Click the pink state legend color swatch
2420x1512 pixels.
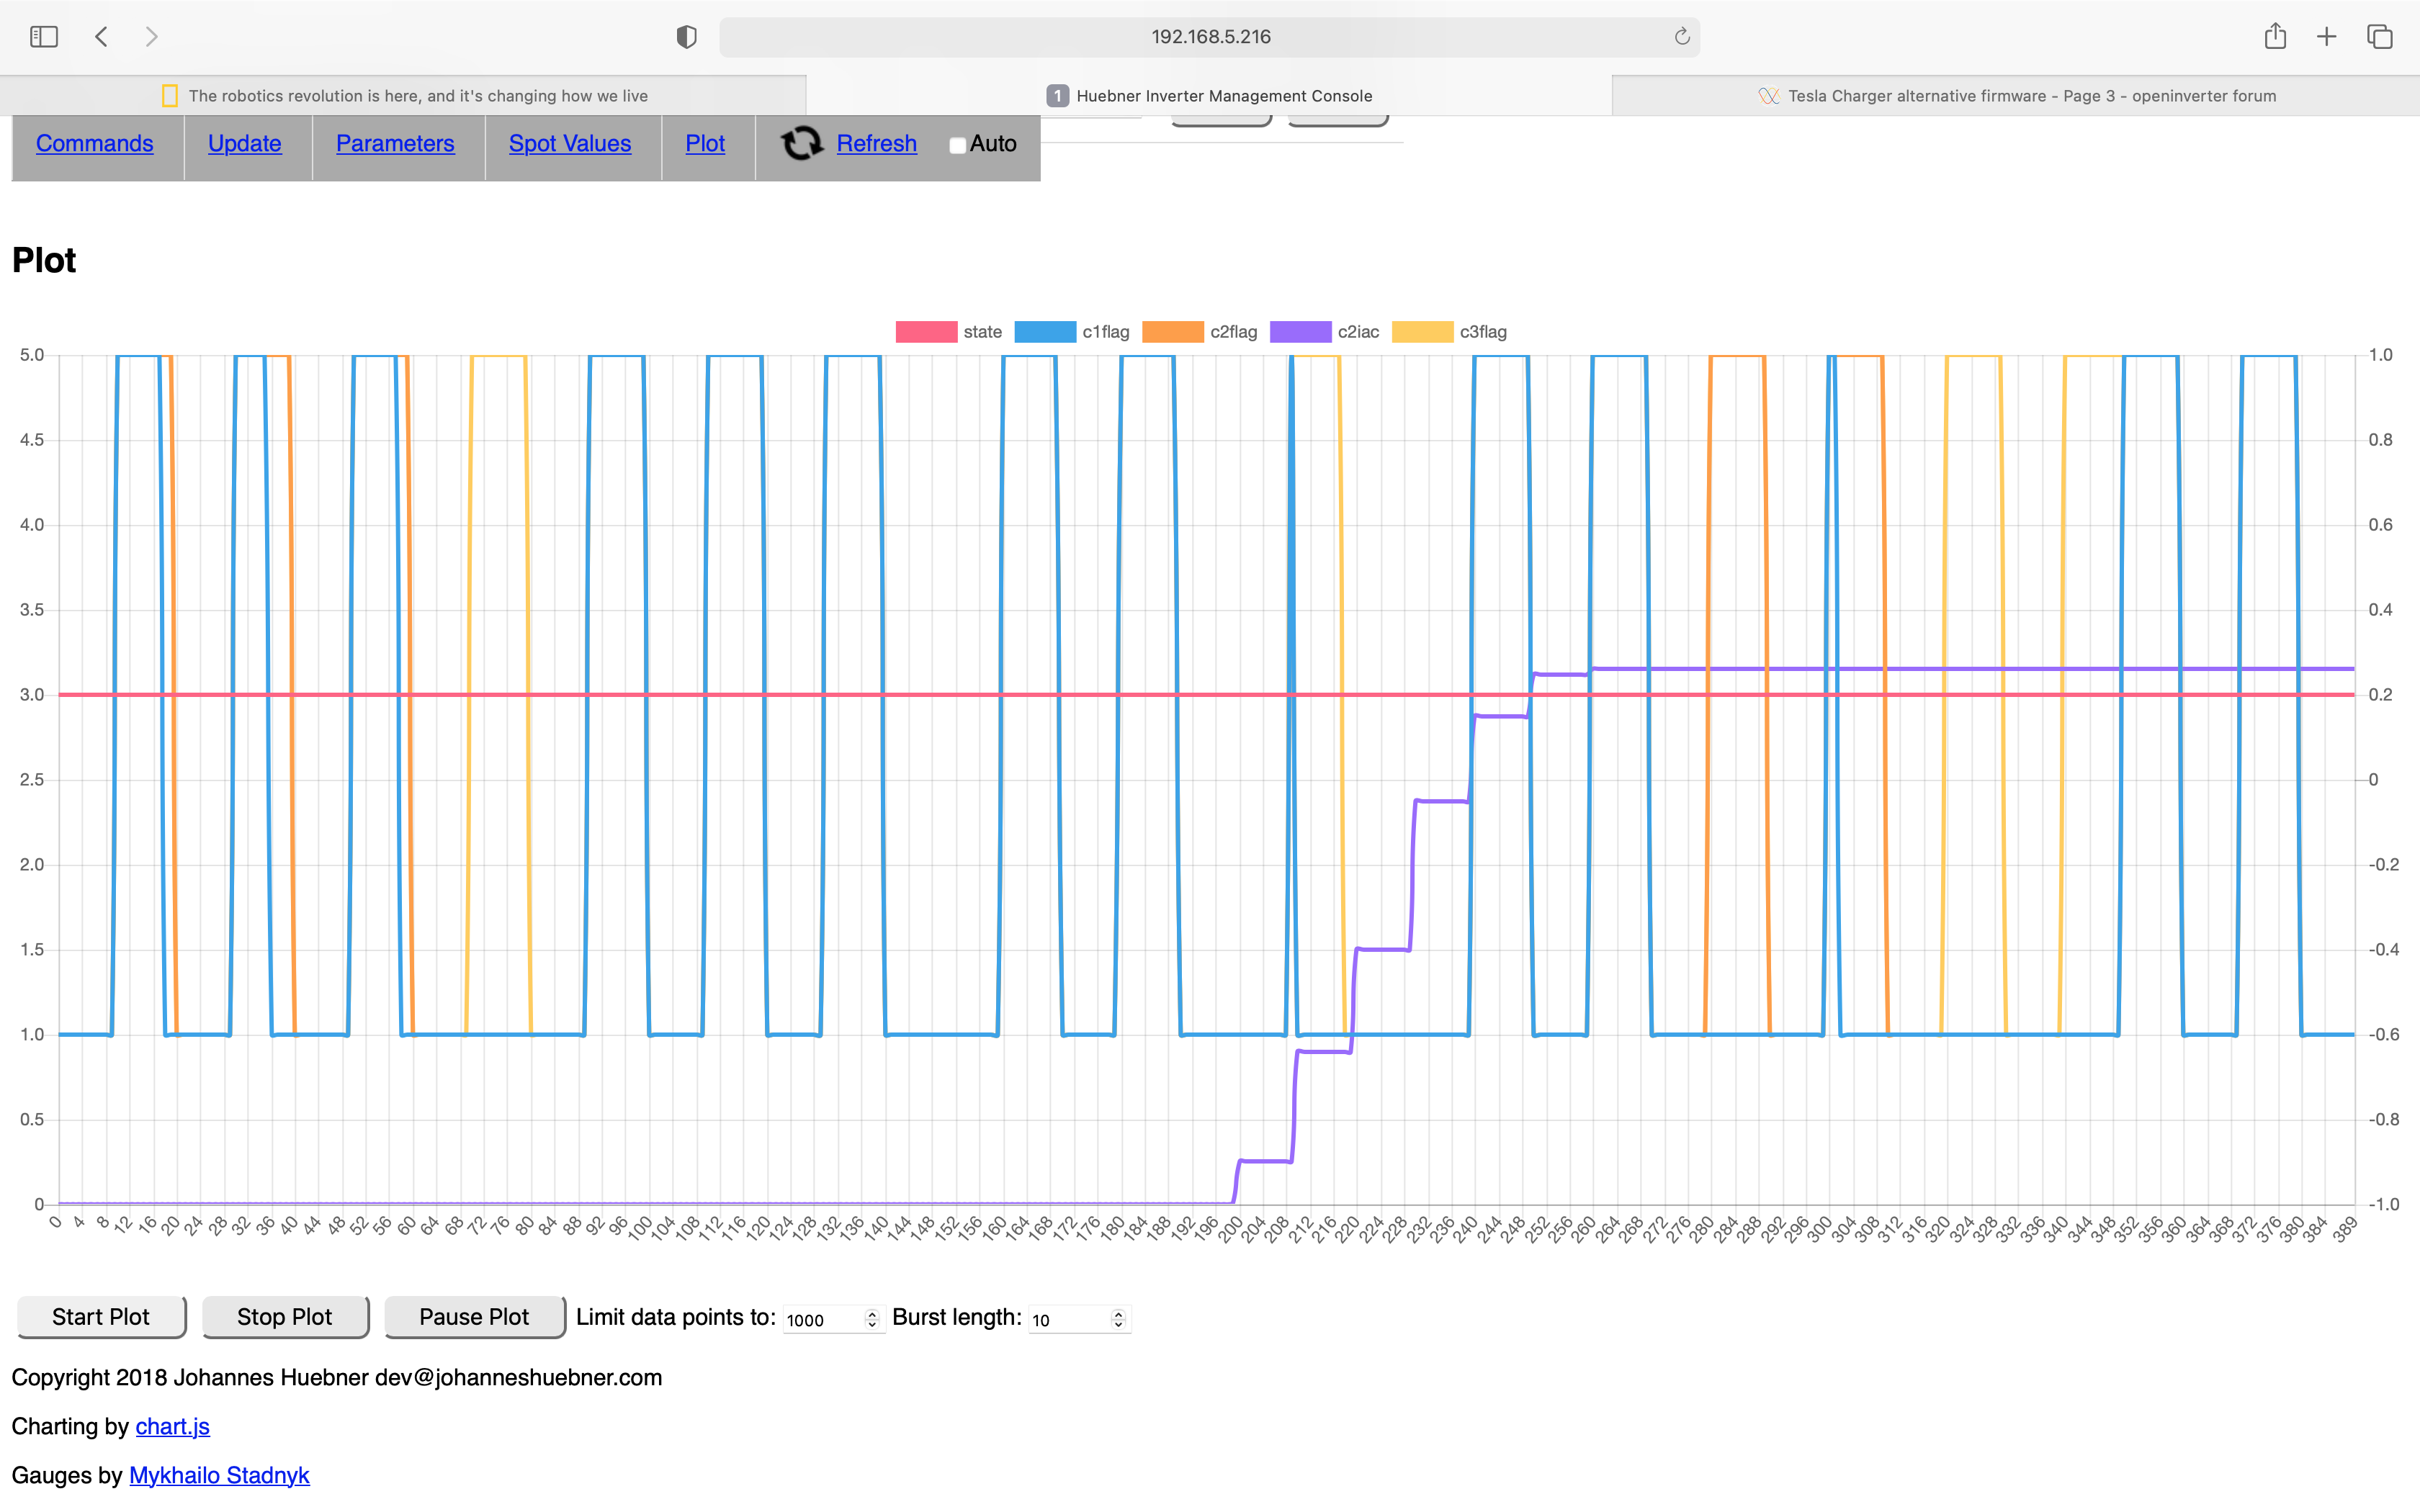coord(926,332)
